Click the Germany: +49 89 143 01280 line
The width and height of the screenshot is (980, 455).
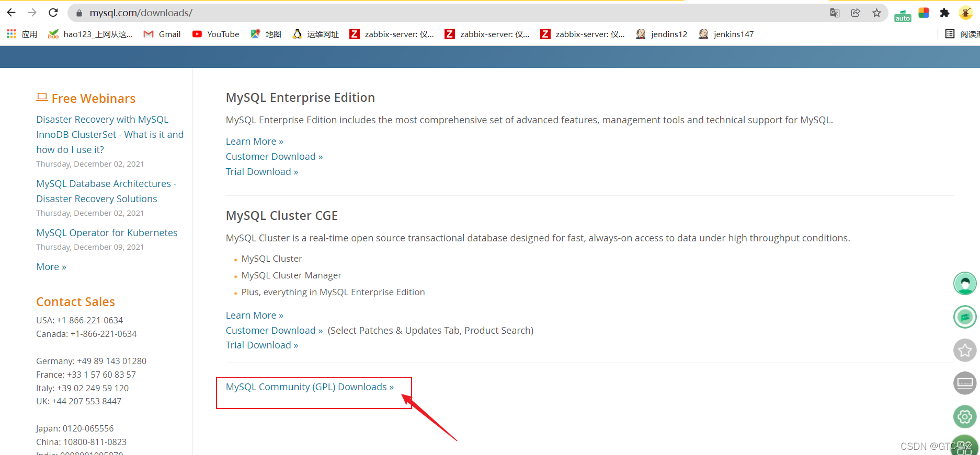coord(91,361)
